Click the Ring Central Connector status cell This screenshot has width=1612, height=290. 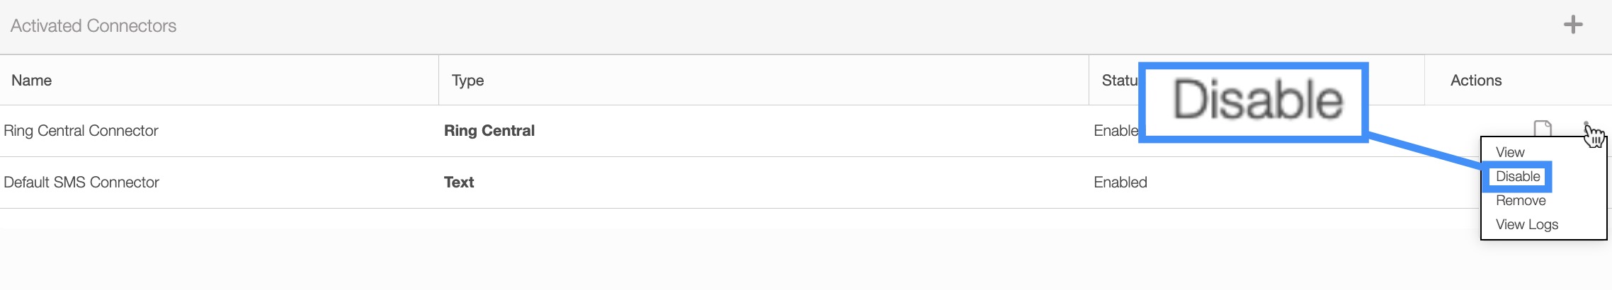click(1116, 131)
